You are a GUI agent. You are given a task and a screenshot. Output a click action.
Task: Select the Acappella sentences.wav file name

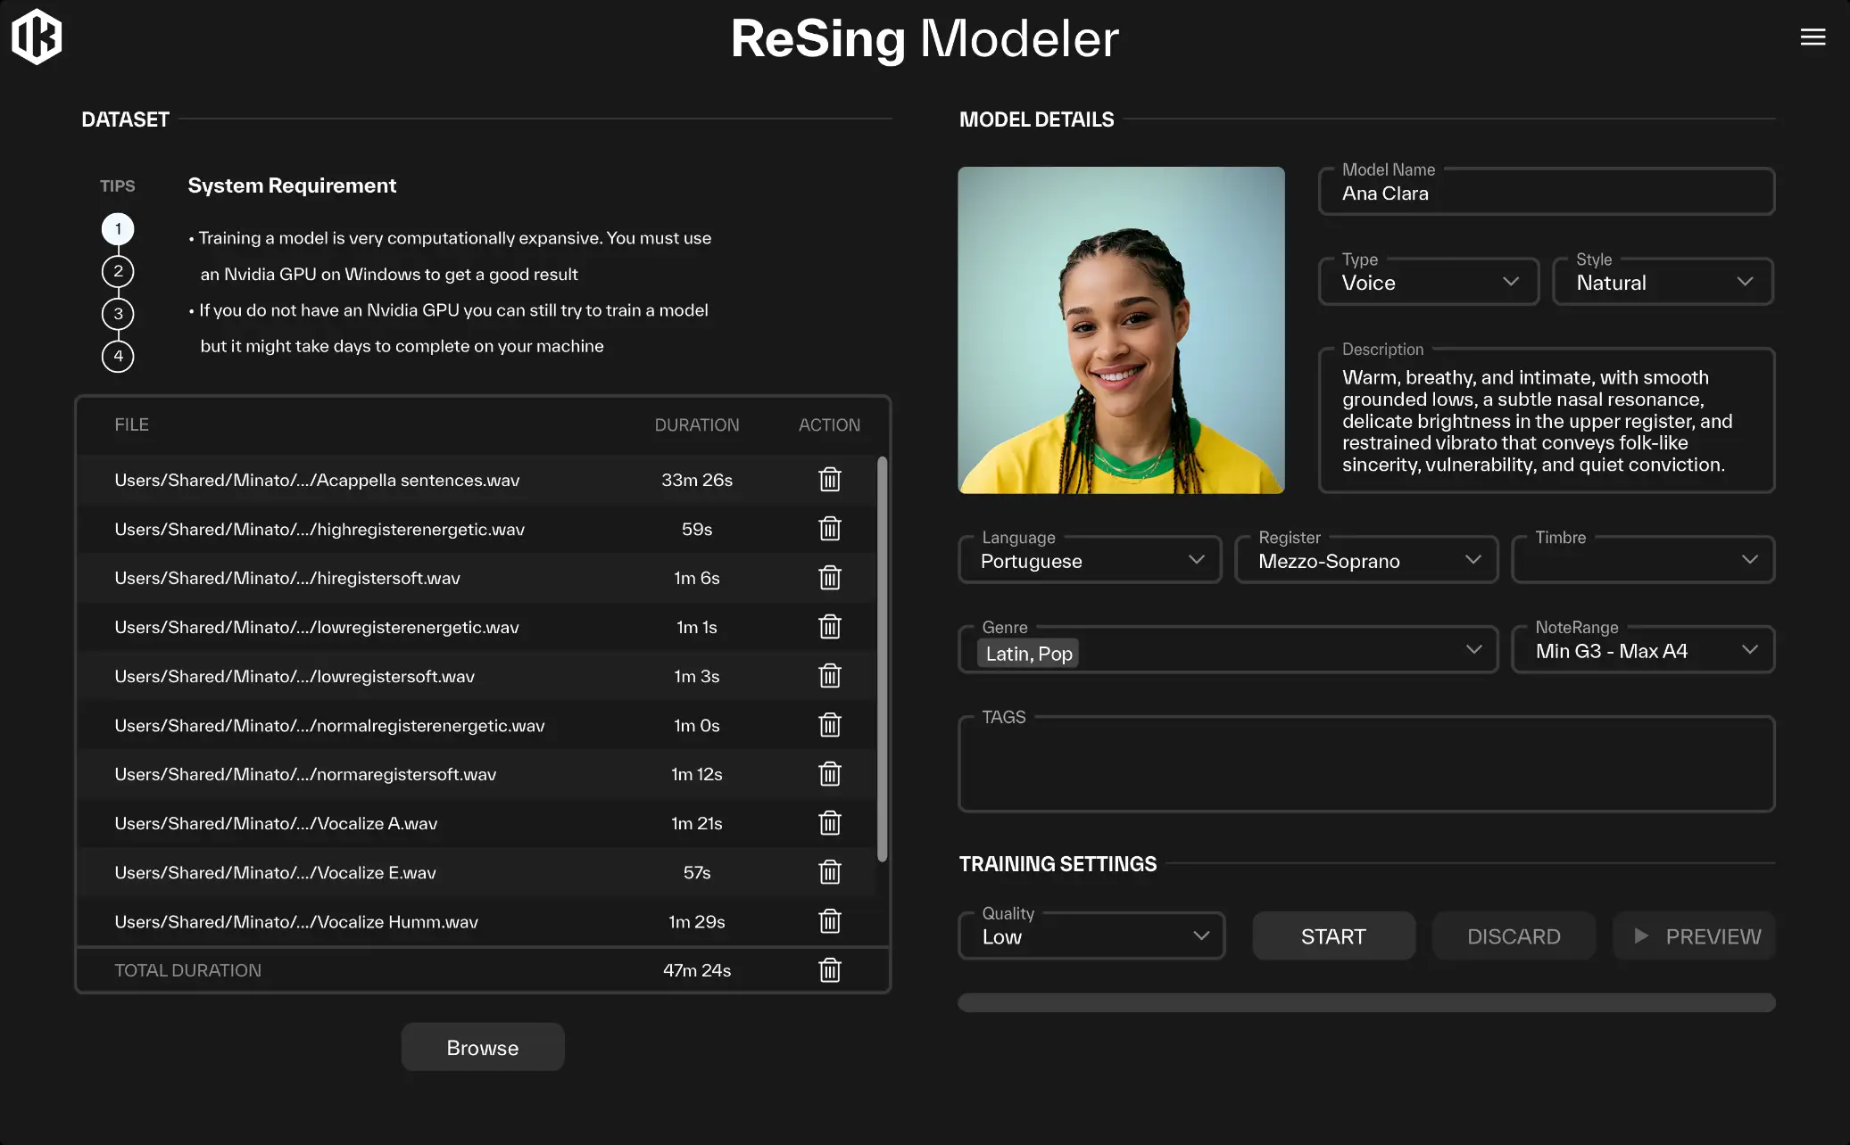click(x=317, y=480)
